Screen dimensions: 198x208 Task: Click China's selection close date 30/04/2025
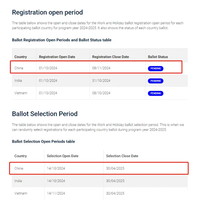pyautogui.click(x=115, y=168)
